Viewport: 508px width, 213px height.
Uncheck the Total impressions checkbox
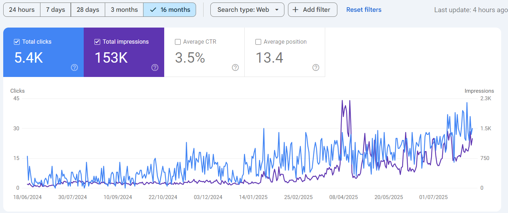pos(97,42)
